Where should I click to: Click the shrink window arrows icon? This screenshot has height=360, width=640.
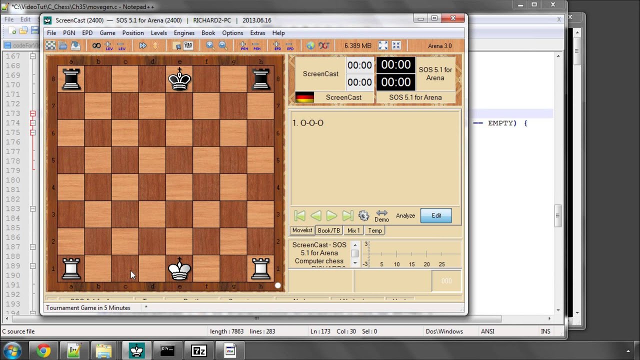396,45
